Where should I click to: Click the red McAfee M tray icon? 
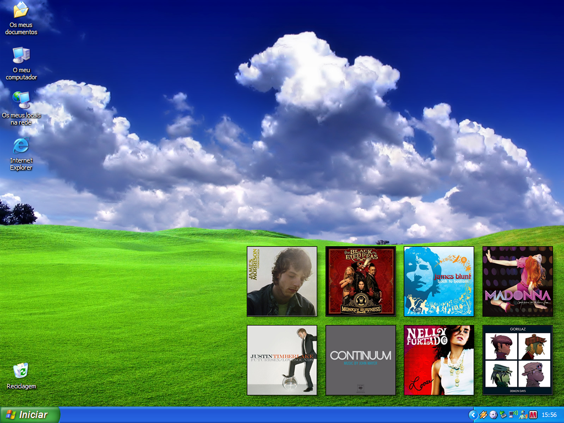tap(533, 415)
